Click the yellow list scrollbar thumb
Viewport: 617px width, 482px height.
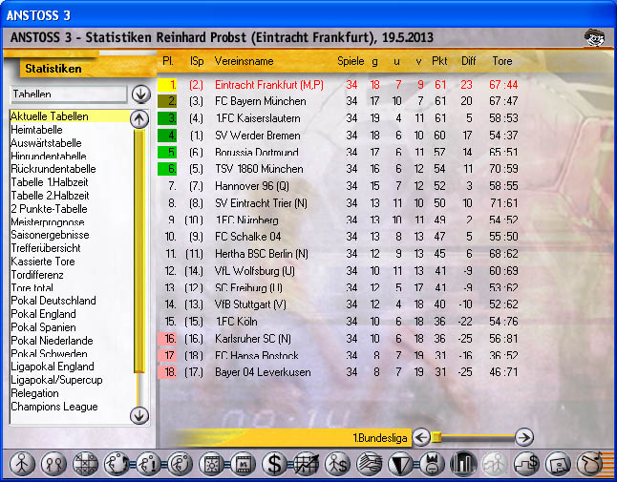coord(139,251)
